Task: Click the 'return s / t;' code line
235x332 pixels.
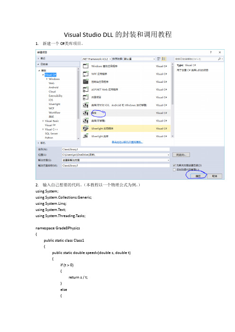Action: (x=78, y=277)
